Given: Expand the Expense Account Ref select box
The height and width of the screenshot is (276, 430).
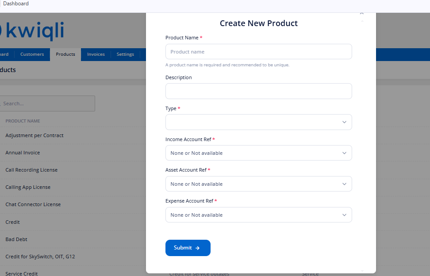Looking at the screenshot, I should point(259,215).
